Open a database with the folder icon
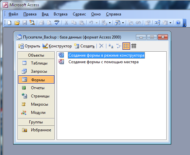 point(17,23)
